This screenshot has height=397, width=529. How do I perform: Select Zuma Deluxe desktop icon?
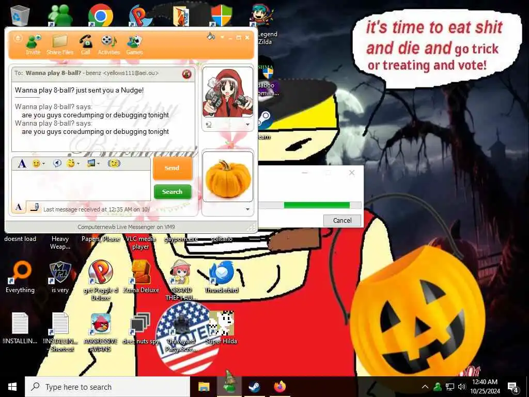click(141, 277)
